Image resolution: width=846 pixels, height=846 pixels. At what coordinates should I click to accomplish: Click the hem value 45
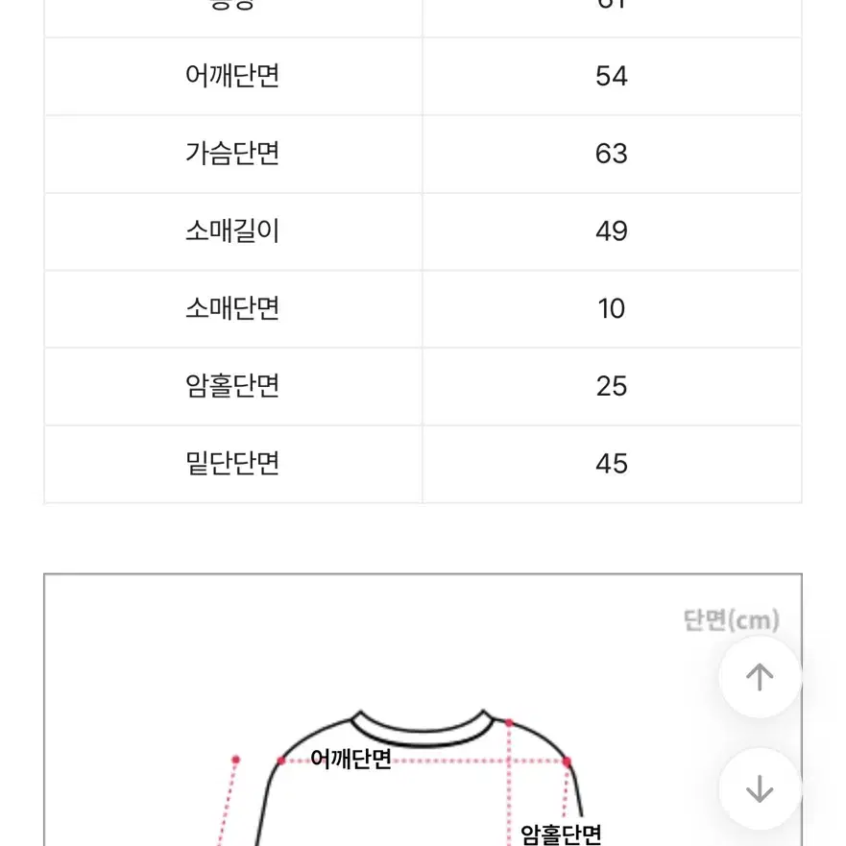(x=612, y=464)
